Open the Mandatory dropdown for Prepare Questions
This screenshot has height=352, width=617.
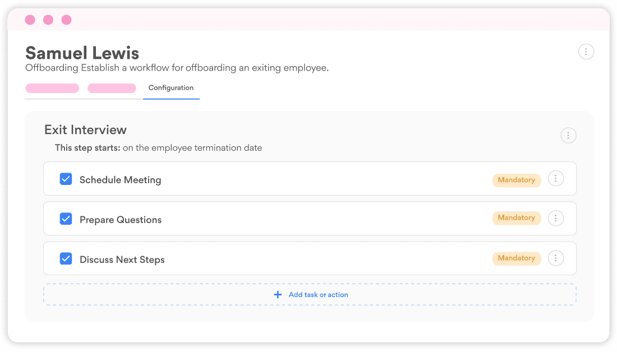point(516,218)
